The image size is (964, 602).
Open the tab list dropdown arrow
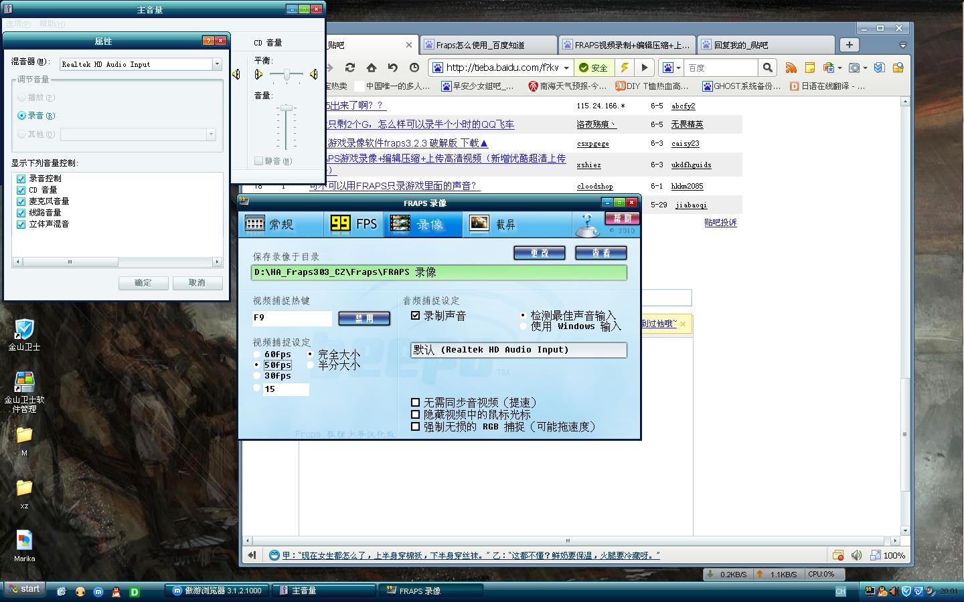click(x=902, y=45)
